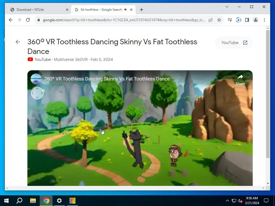Image resolution: width=275 pixels, height=206 pixels.
Task: Return to search results with the back arrow beside the title
Action: click(18, 42)
